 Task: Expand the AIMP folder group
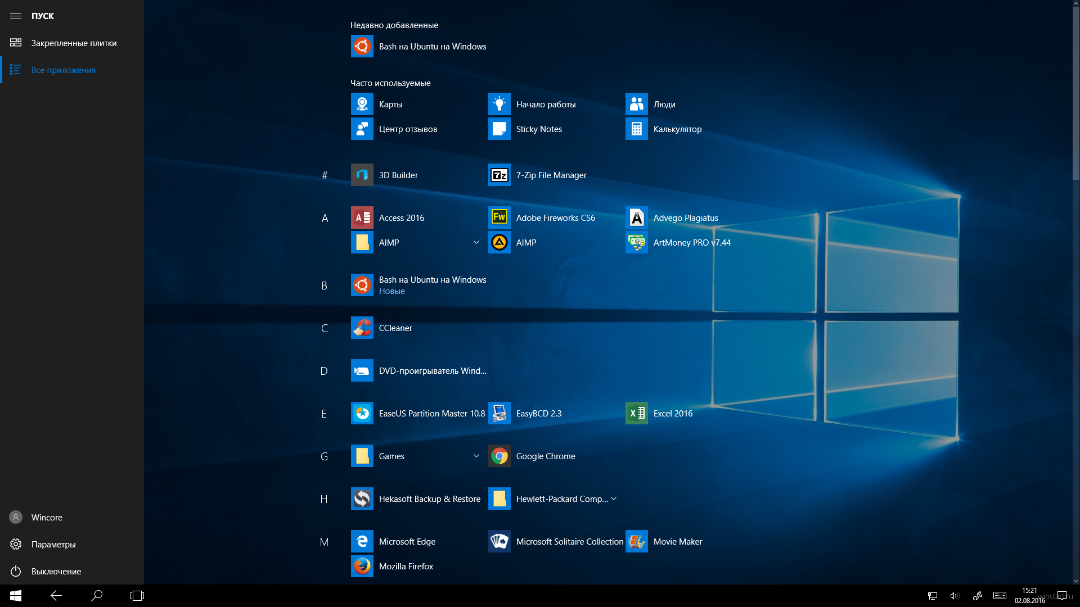pos(475,242)
